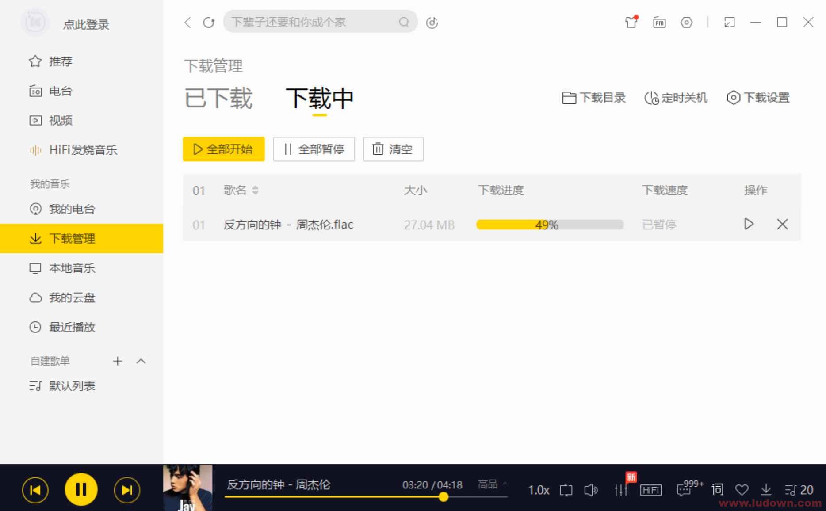The height and width of the screenshot is (511, 826).
Task: Select the 下载中 tab
Action: coord(319,98)
